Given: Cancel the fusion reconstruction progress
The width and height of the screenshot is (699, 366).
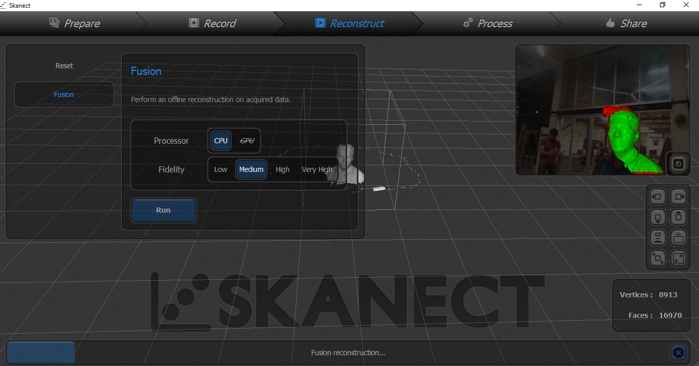Looking at the screenshot, I should pyautogui.click(x=678, y=353).
